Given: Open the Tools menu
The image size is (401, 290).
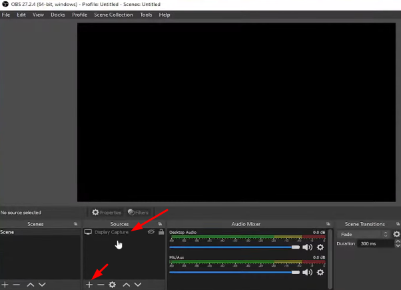Looking at the screenshot, I should coord(146,15).
